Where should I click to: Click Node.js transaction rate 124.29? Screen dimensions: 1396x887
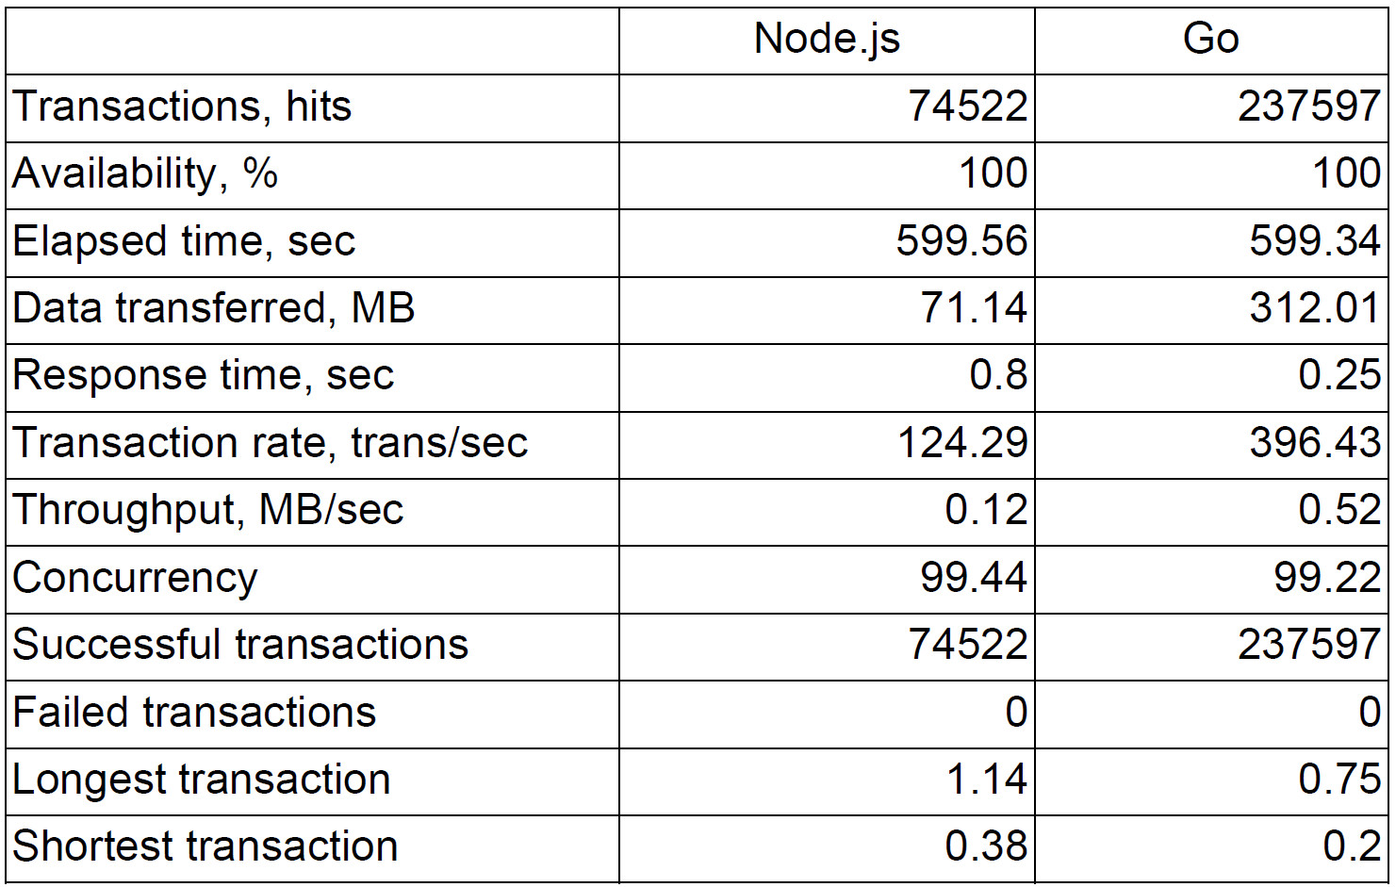962,444
